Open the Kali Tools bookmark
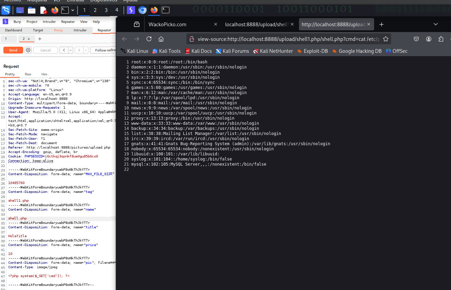This screenshot has height=290, width=451. pyautogui.click(x=166, y=51)
